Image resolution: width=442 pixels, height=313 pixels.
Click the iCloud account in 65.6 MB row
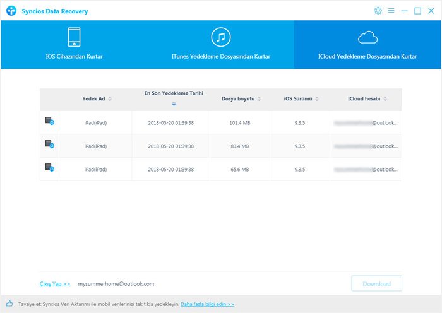(366, 170)
